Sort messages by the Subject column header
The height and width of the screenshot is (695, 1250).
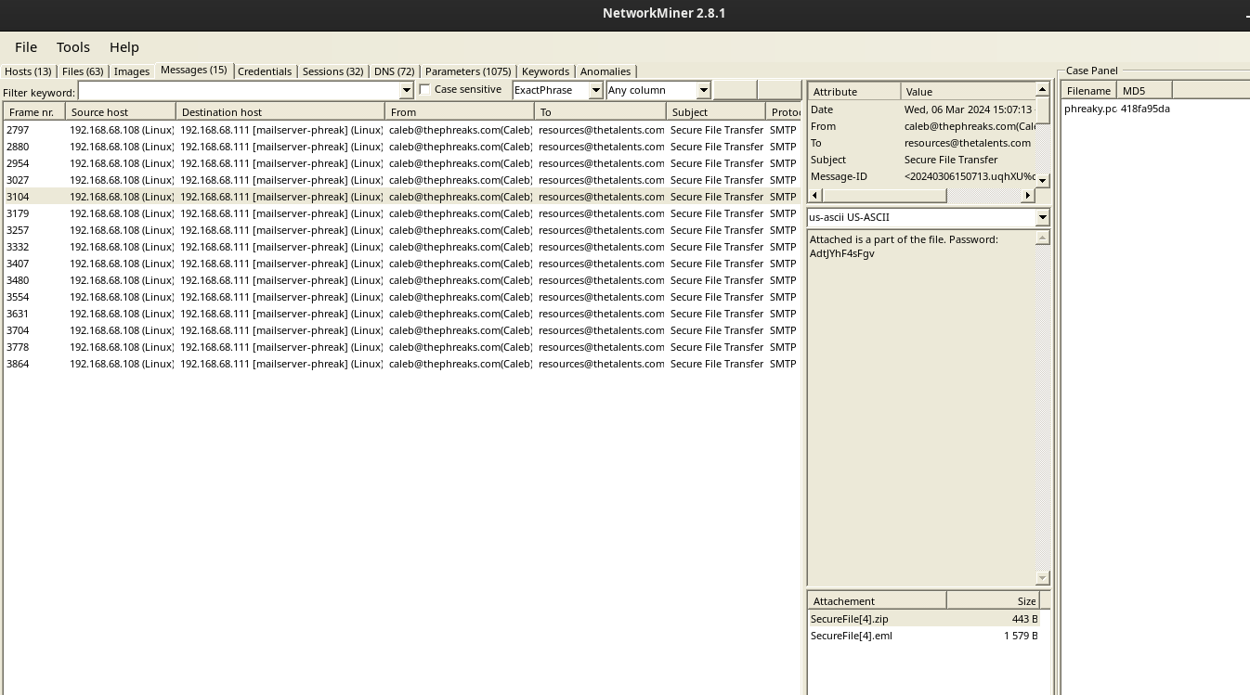(716, 112)
